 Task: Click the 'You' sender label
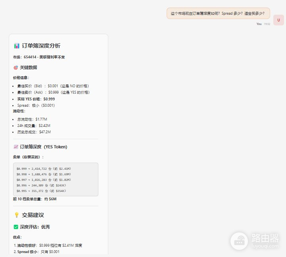point(259,24)
